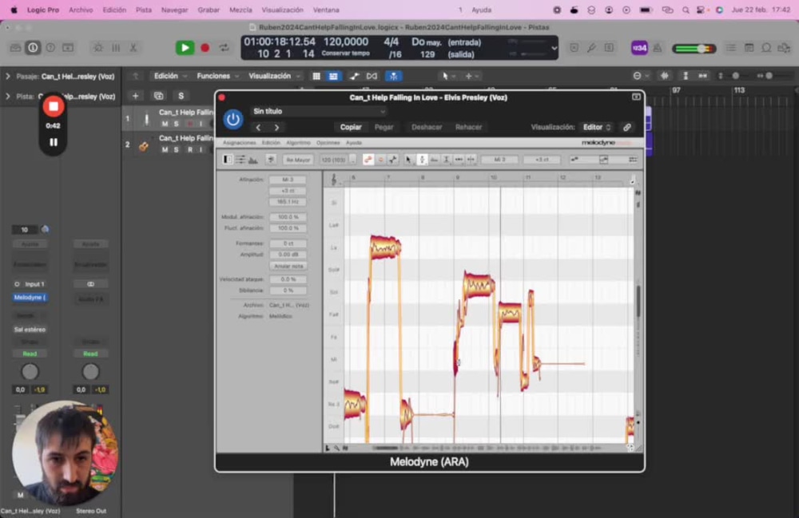Open the Archivo menu in macOS menu bar

(x=81, y=10)
